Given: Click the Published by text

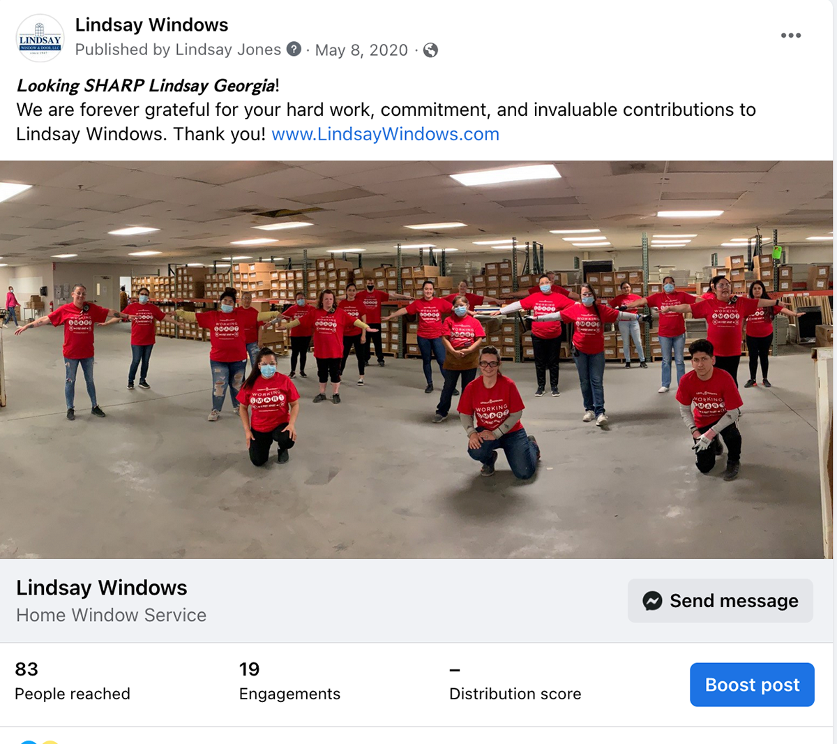Looking at the screenshot, I should (123, 50).
